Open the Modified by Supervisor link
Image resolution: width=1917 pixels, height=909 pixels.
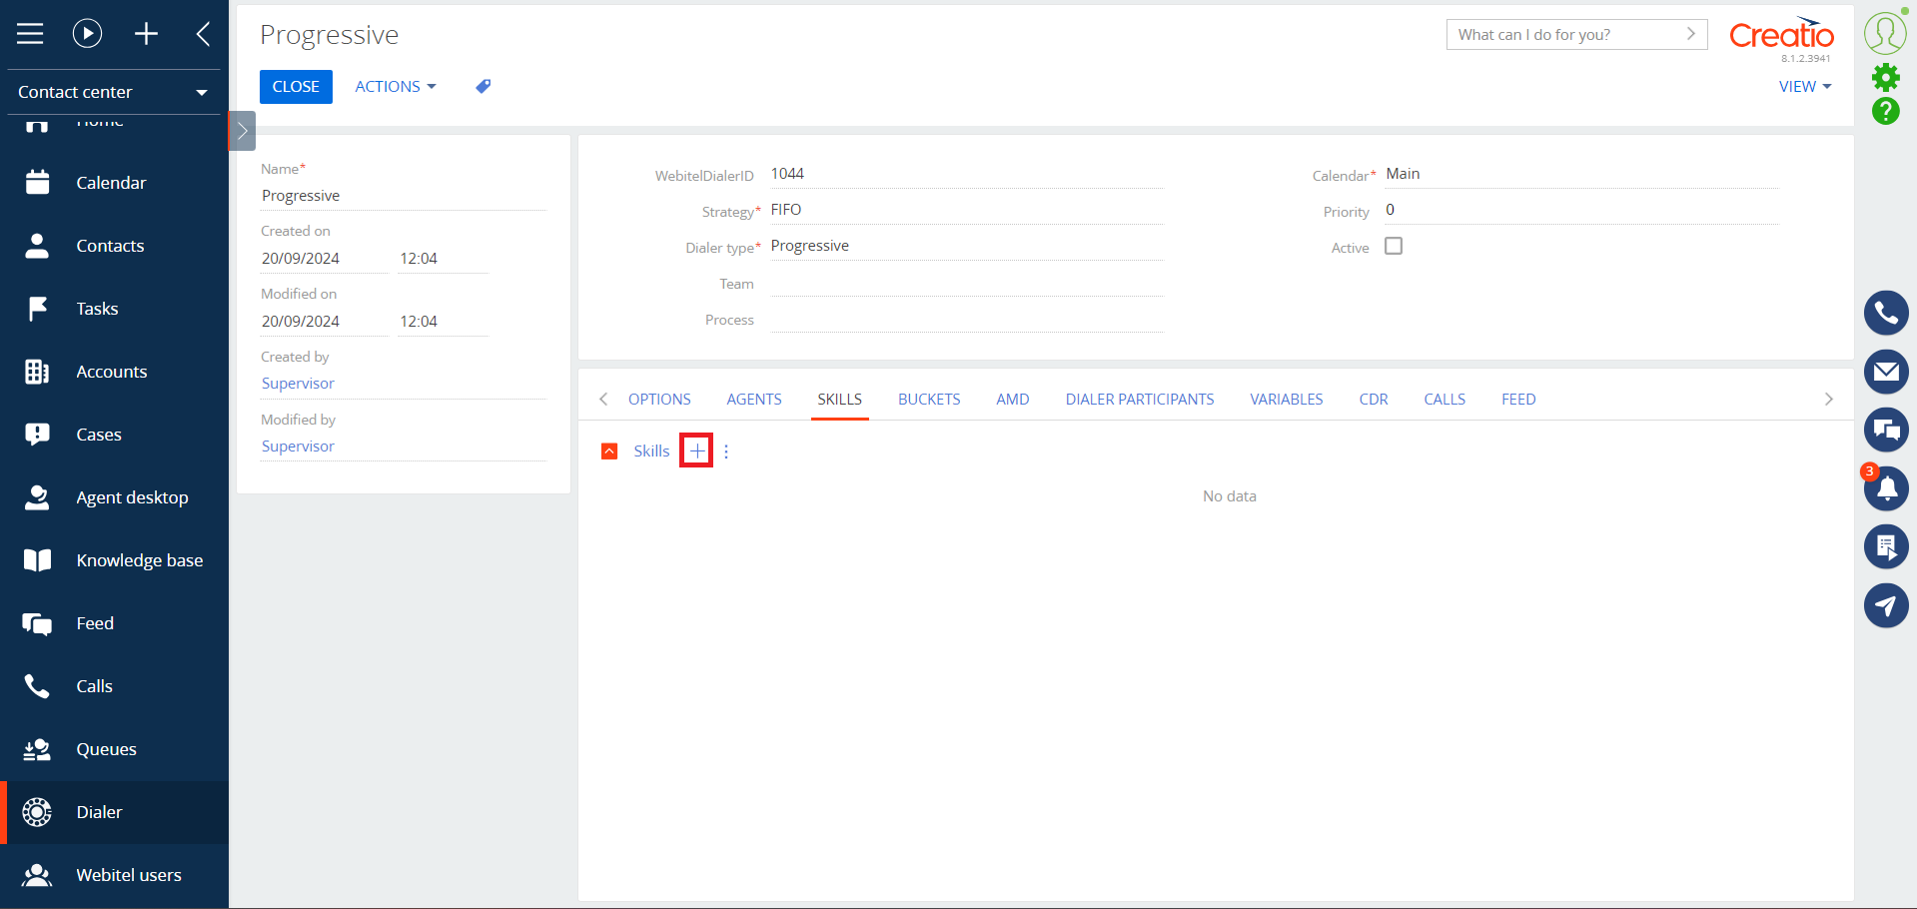tap(298, 447)
